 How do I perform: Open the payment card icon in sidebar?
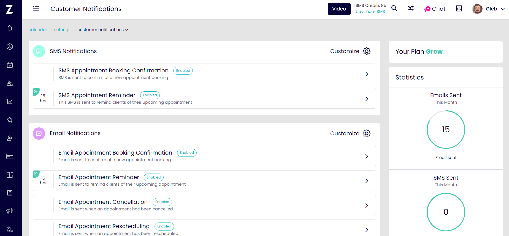point(10,157)
